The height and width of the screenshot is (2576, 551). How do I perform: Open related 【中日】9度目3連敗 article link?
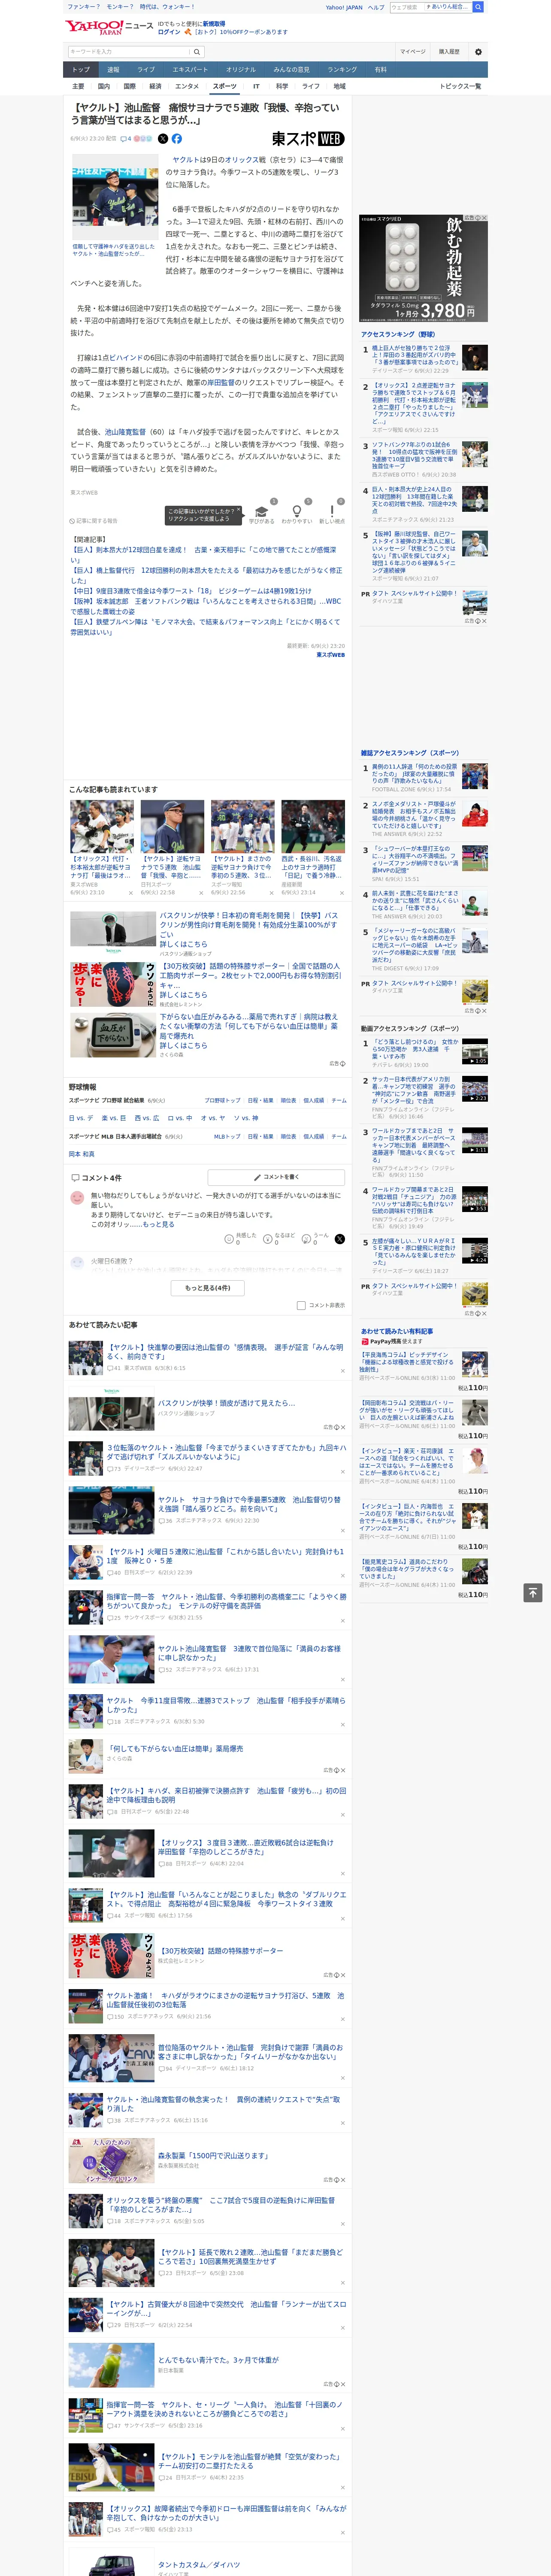[x=191, y=591]
